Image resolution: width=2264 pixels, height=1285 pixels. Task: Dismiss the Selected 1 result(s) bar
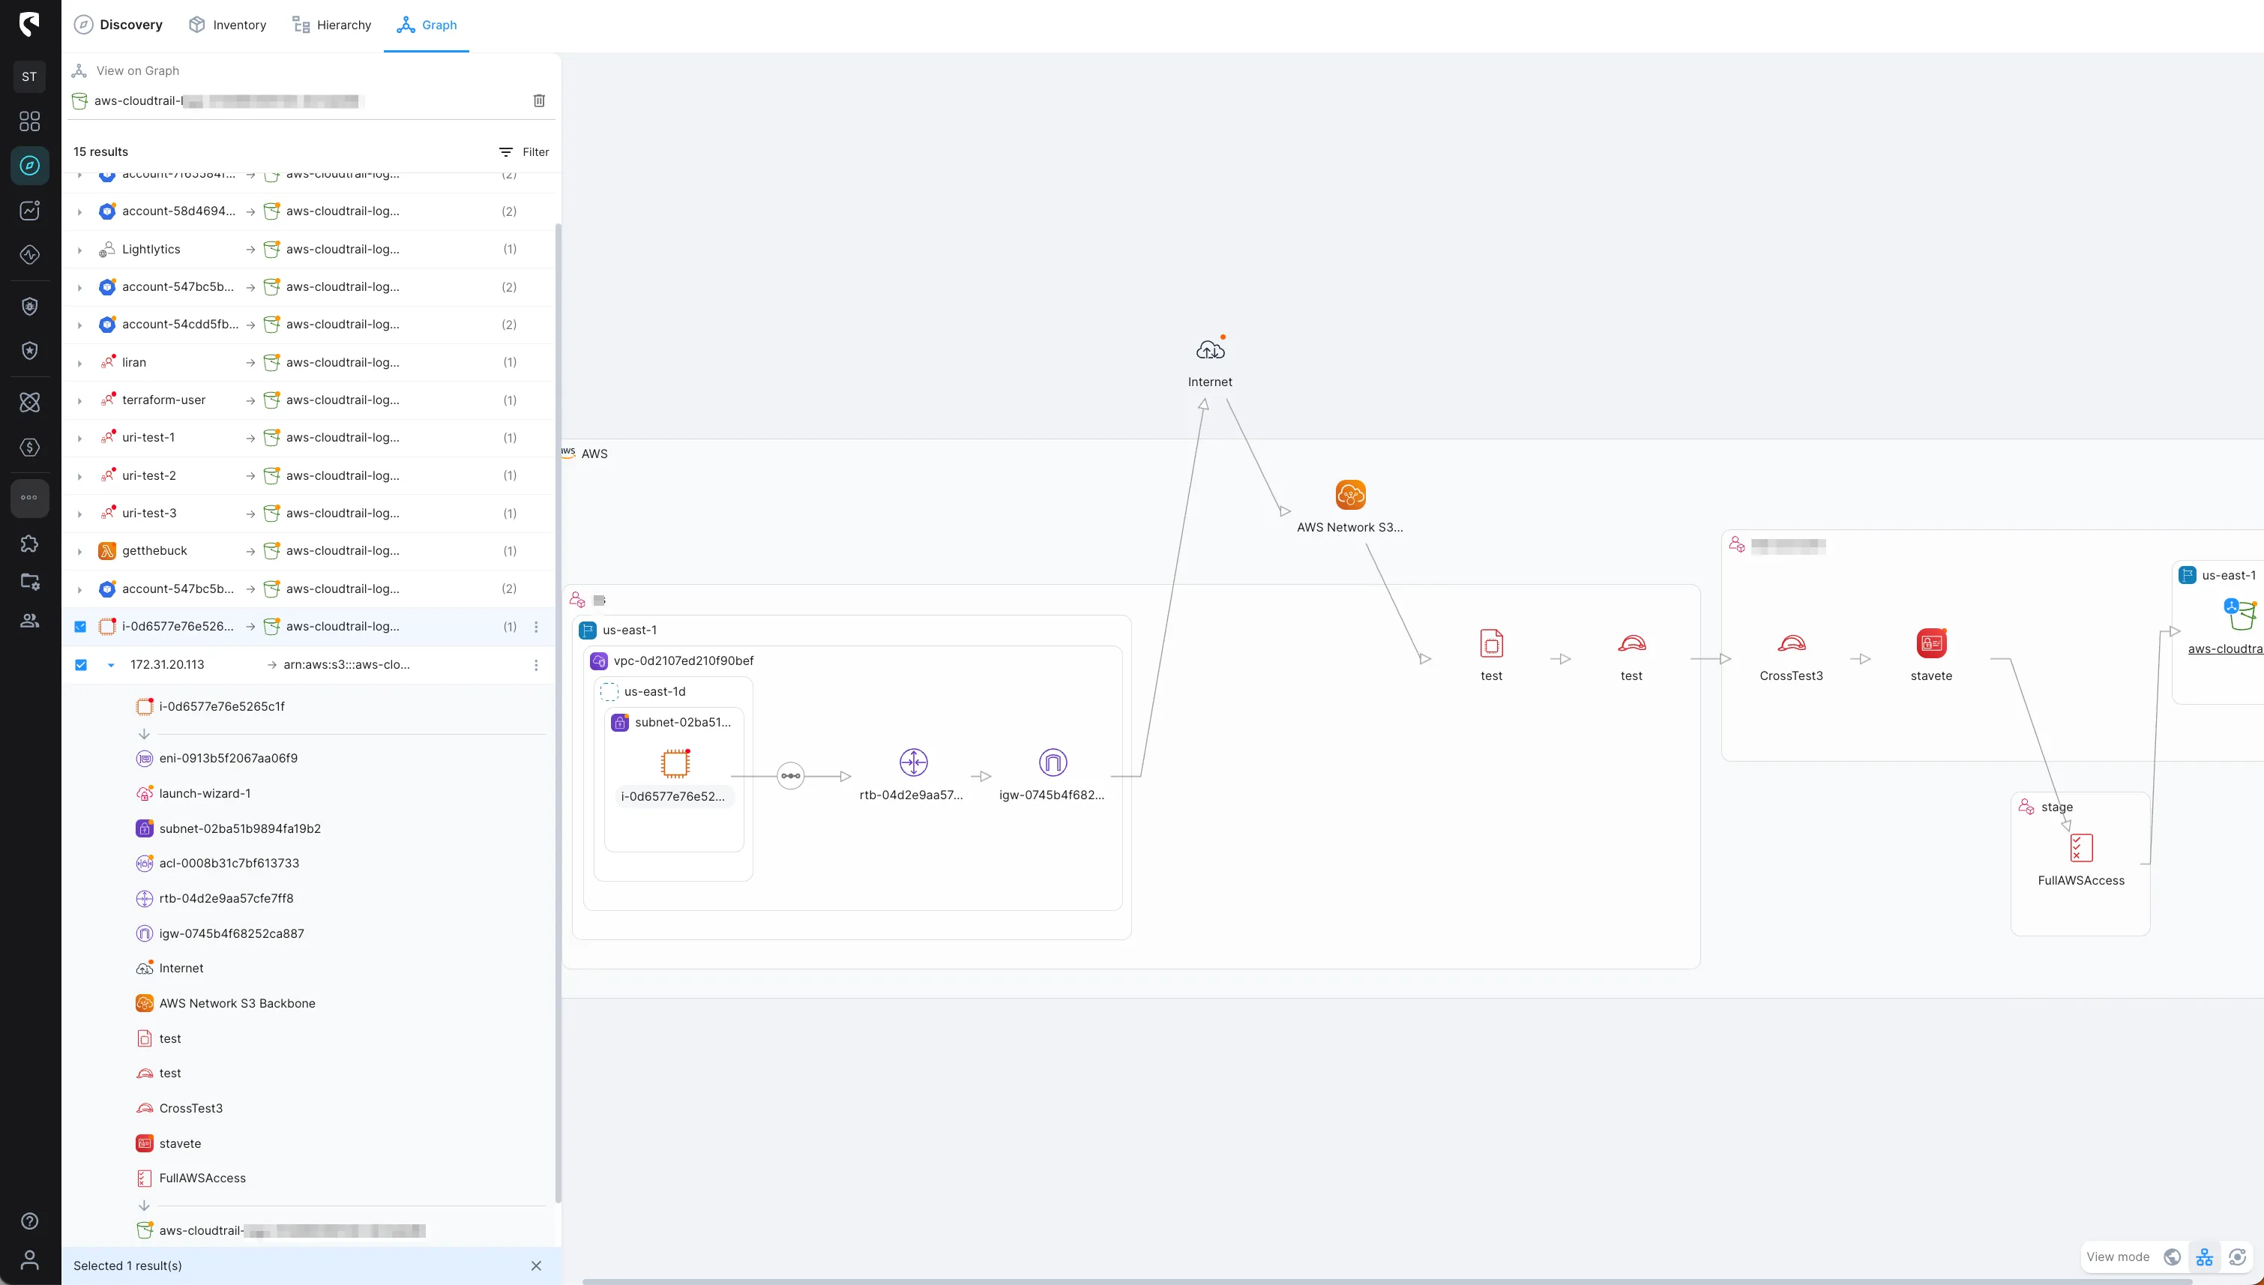click(x=535, y=1266)
